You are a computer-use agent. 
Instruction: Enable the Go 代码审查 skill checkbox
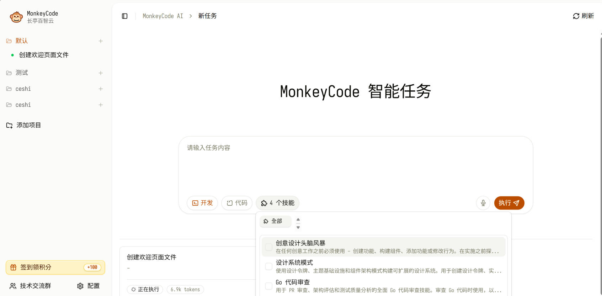(269, 286)
